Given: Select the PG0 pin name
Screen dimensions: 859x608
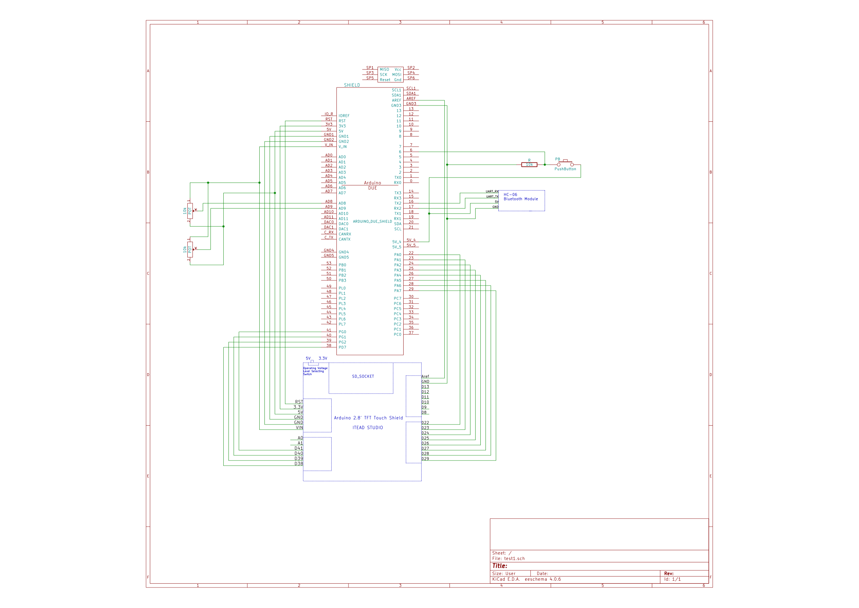Looking at the screenshot, I should [x=342, y=332].
